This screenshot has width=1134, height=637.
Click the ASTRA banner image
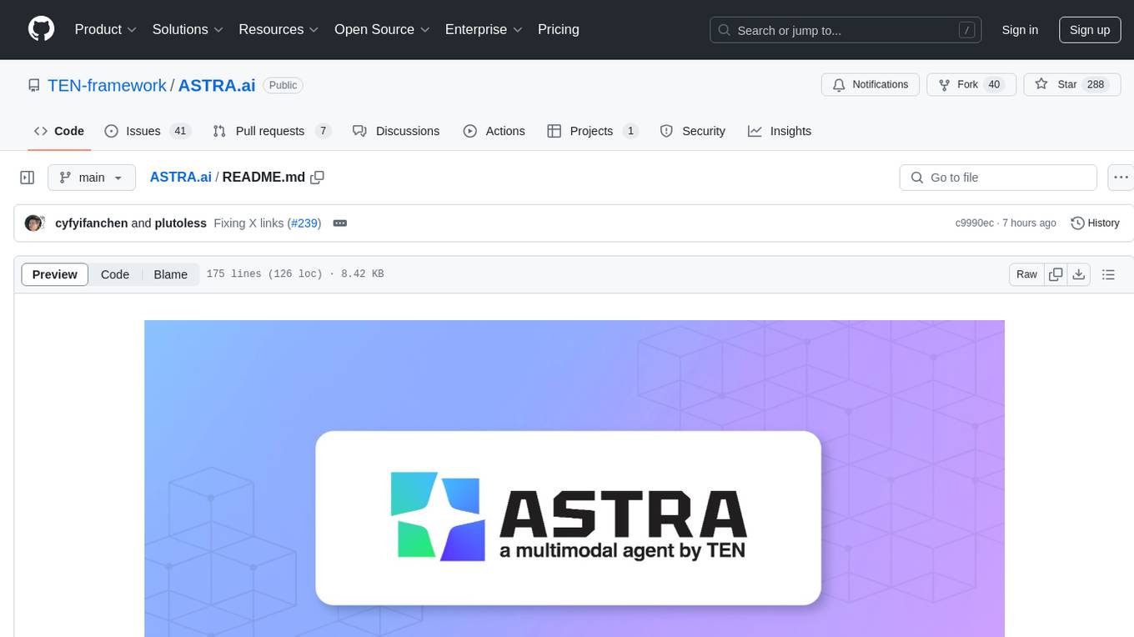click(x=575, y=479)
